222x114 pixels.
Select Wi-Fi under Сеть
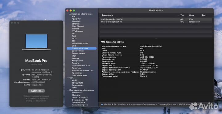click(x=74, y=80)
